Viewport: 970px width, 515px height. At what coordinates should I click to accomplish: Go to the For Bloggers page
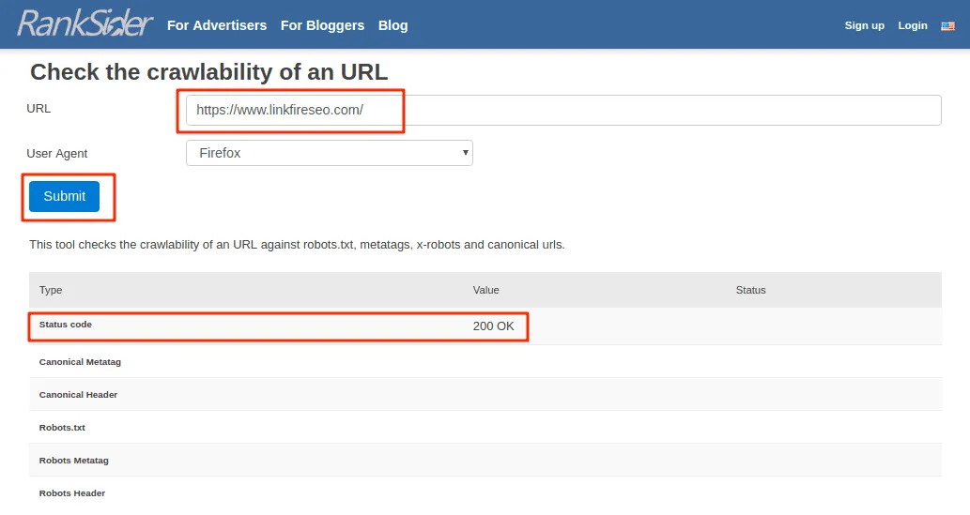[x=322, y=25]
